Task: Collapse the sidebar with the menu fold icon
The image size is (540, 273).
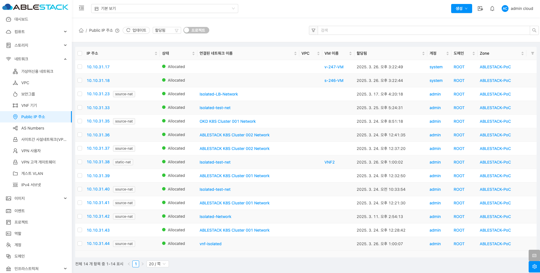Action: click(x=81, y=8)
